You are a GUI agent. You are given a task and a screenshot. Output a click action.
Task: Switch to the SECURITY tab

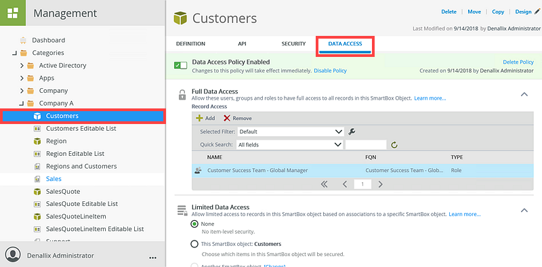293,44
